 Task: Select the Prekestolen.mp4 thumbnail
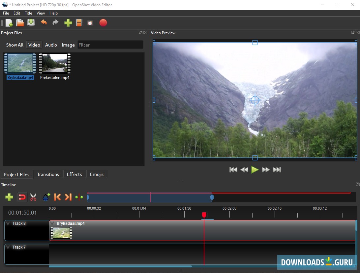pos(55,64)
